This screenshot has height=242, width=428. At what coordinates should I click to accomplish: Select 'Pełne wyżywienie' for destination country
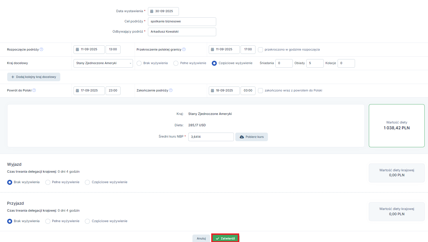(176, 63)
